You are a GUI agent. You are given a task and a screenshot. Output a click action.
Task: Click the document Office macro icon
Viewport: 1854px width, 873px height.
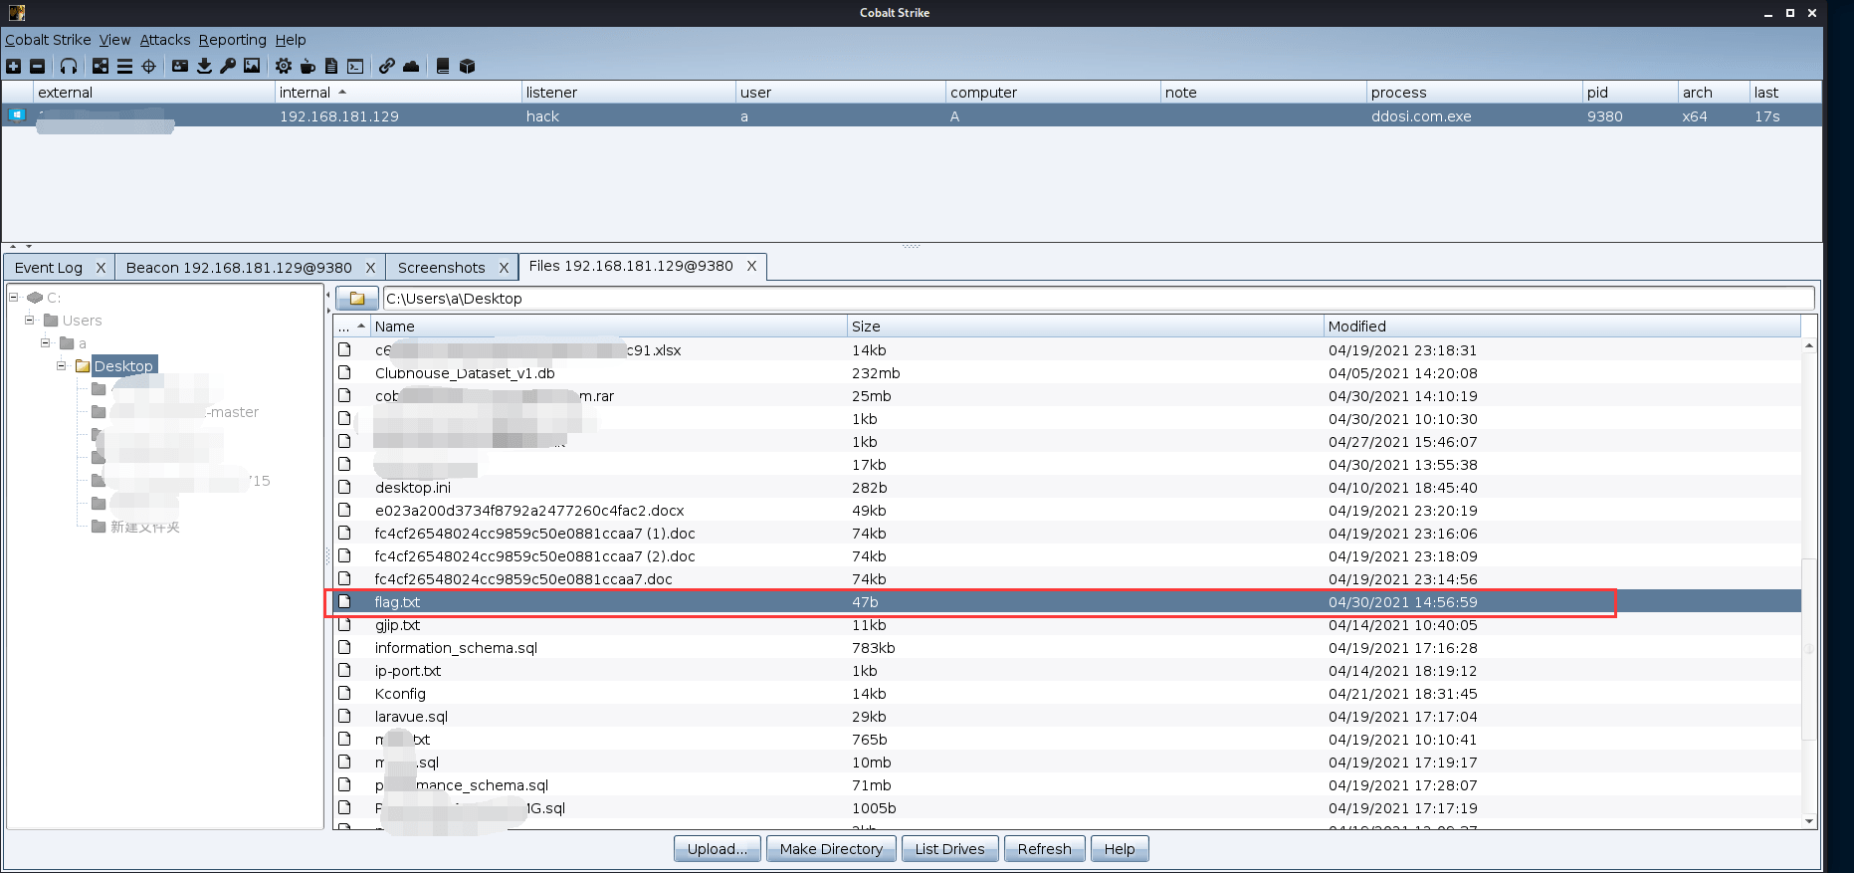331,66
